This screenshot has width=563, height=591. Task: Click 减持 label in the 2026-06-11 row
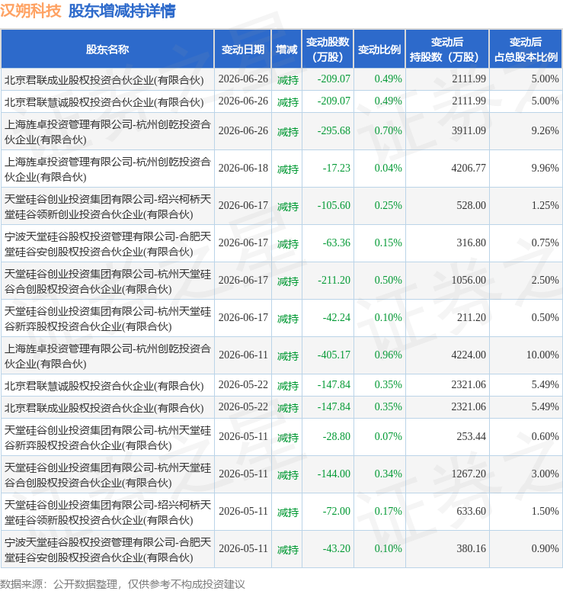point(288,356)
